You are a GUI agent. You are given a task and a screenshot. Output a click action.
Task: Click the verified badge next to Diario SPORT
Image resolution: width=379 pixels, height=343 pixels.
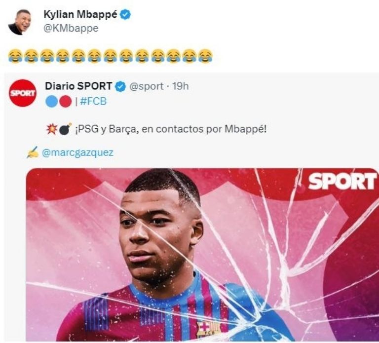point(120,86)
